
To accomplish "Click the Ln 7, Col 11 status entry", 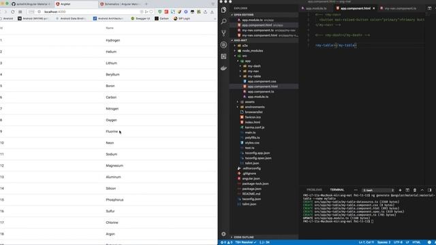I will pyautogui.click(x=367, y=242).
